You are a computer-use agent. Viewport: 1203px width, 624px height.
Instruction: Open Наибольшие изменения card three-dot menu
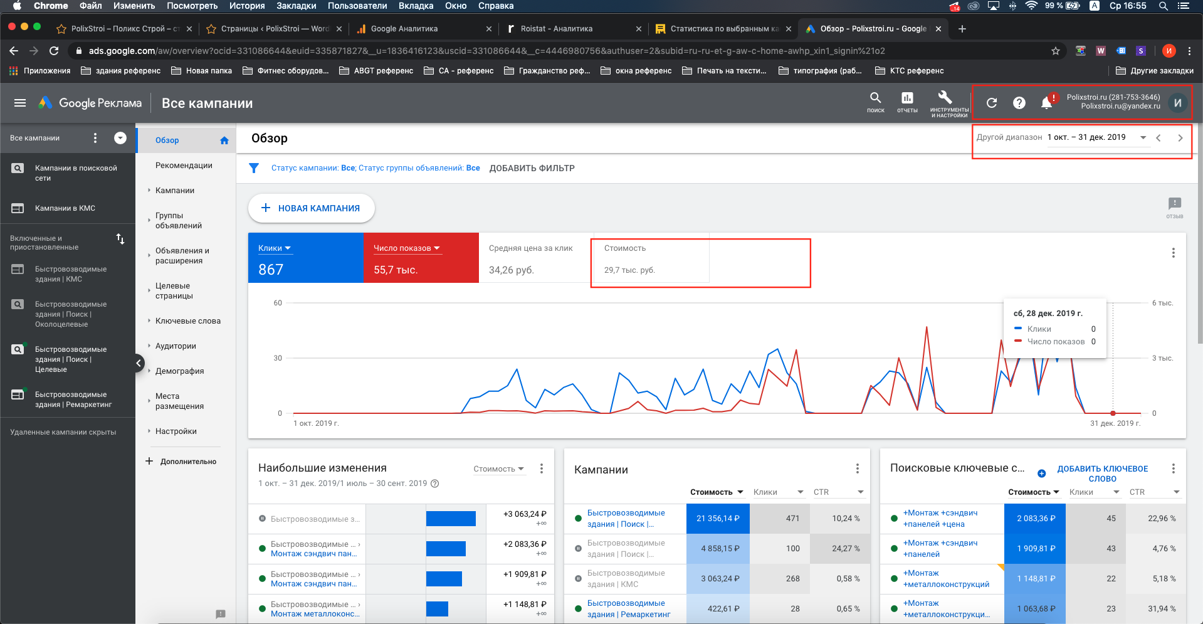click(x=542, y=468)
